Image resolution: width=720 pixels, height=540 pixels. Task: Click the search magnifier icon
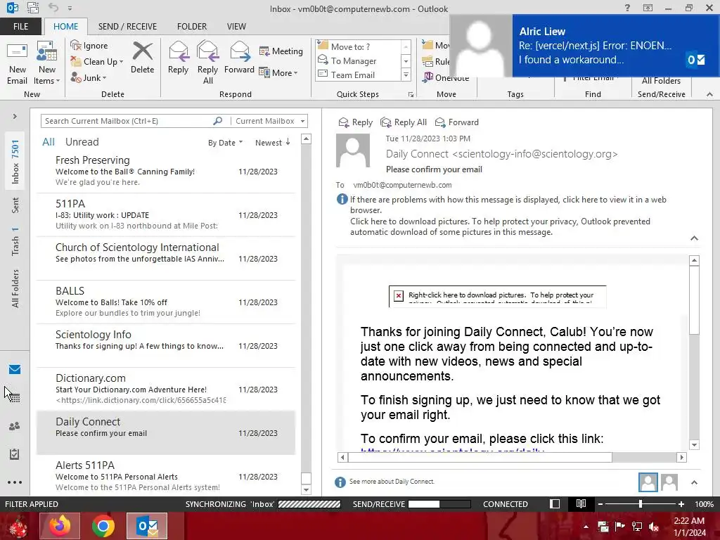pyautogui.click(x=218, y=121)
